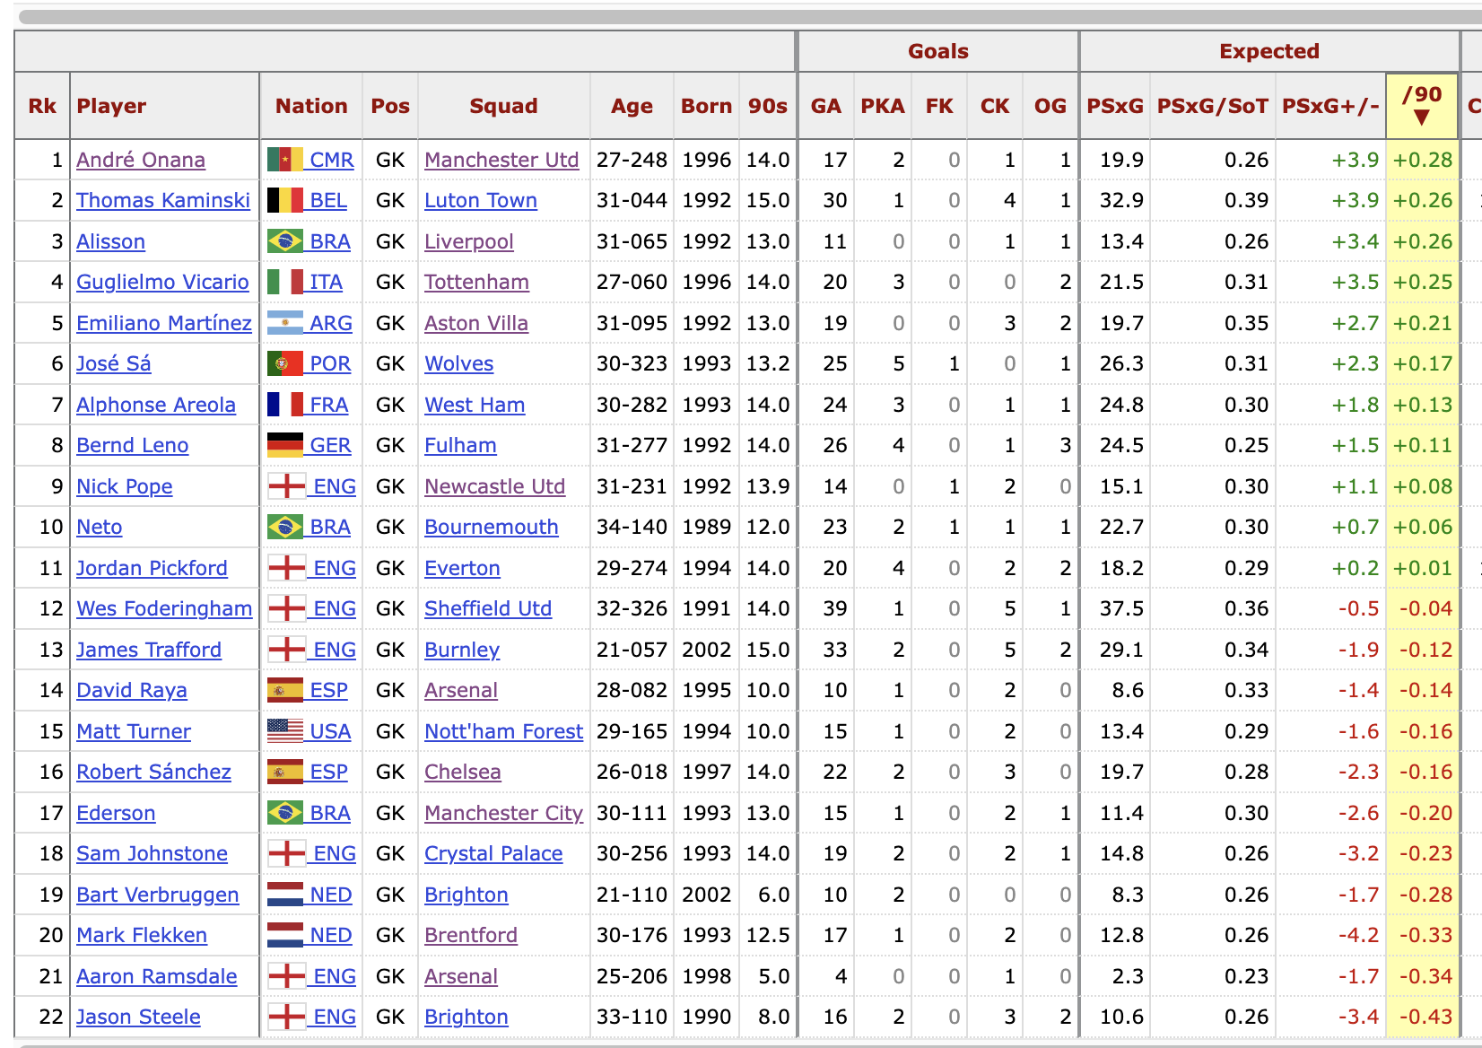
Task: Open David Raya profile
Action: [x=132, y=690]
